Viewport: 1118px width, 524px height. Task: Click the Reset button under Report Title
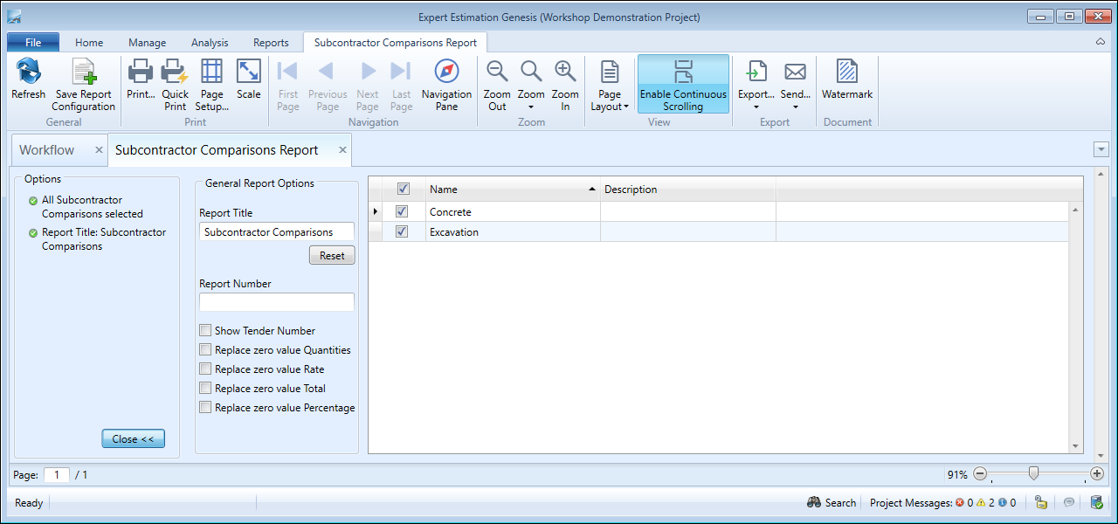[332, 256]
